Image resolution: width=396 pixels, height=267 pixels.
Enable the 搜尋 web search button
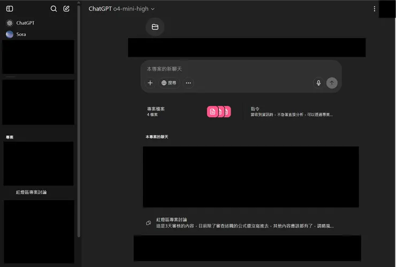tap(169, 83)
